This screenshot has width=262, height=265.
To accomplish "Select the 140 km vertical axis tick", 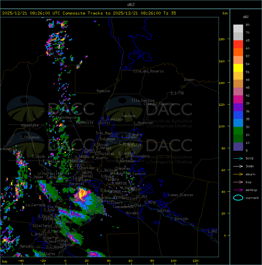I will 222,83.
